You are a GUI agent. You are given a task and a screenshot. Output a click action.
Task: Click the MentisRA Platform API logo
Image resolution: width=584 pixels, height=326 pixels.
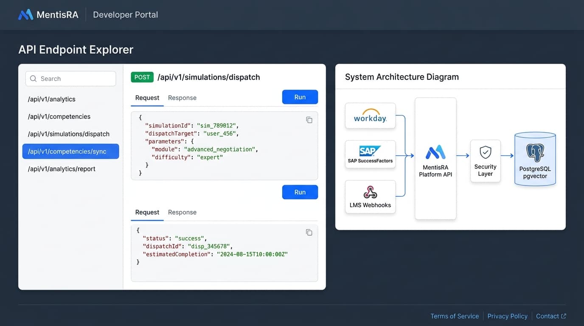435,152
